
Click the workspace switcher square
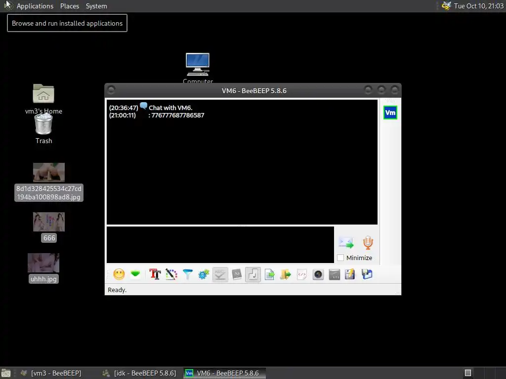coord(468,373)
